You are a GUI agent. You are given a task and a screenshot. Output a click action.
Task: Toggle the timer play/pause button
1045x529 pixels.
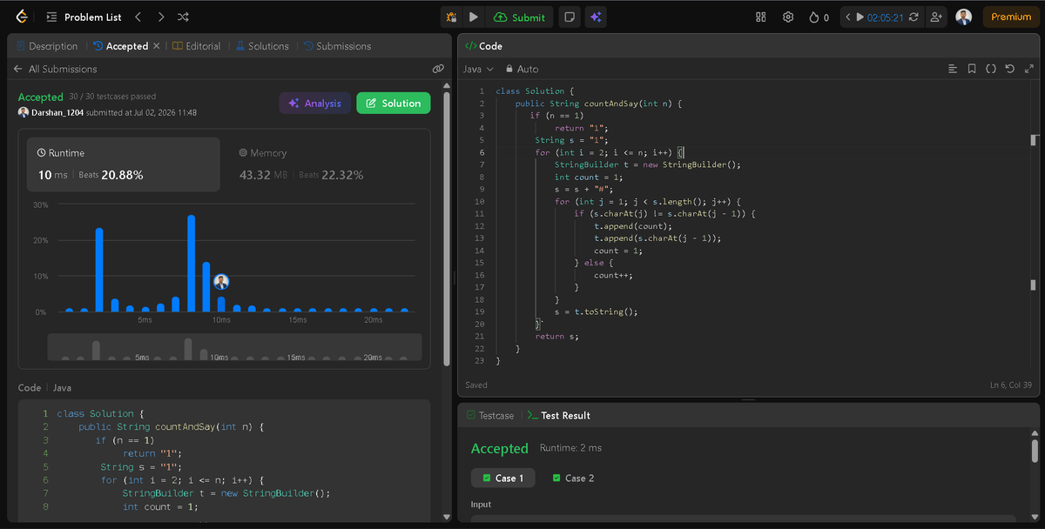[860, 17]
